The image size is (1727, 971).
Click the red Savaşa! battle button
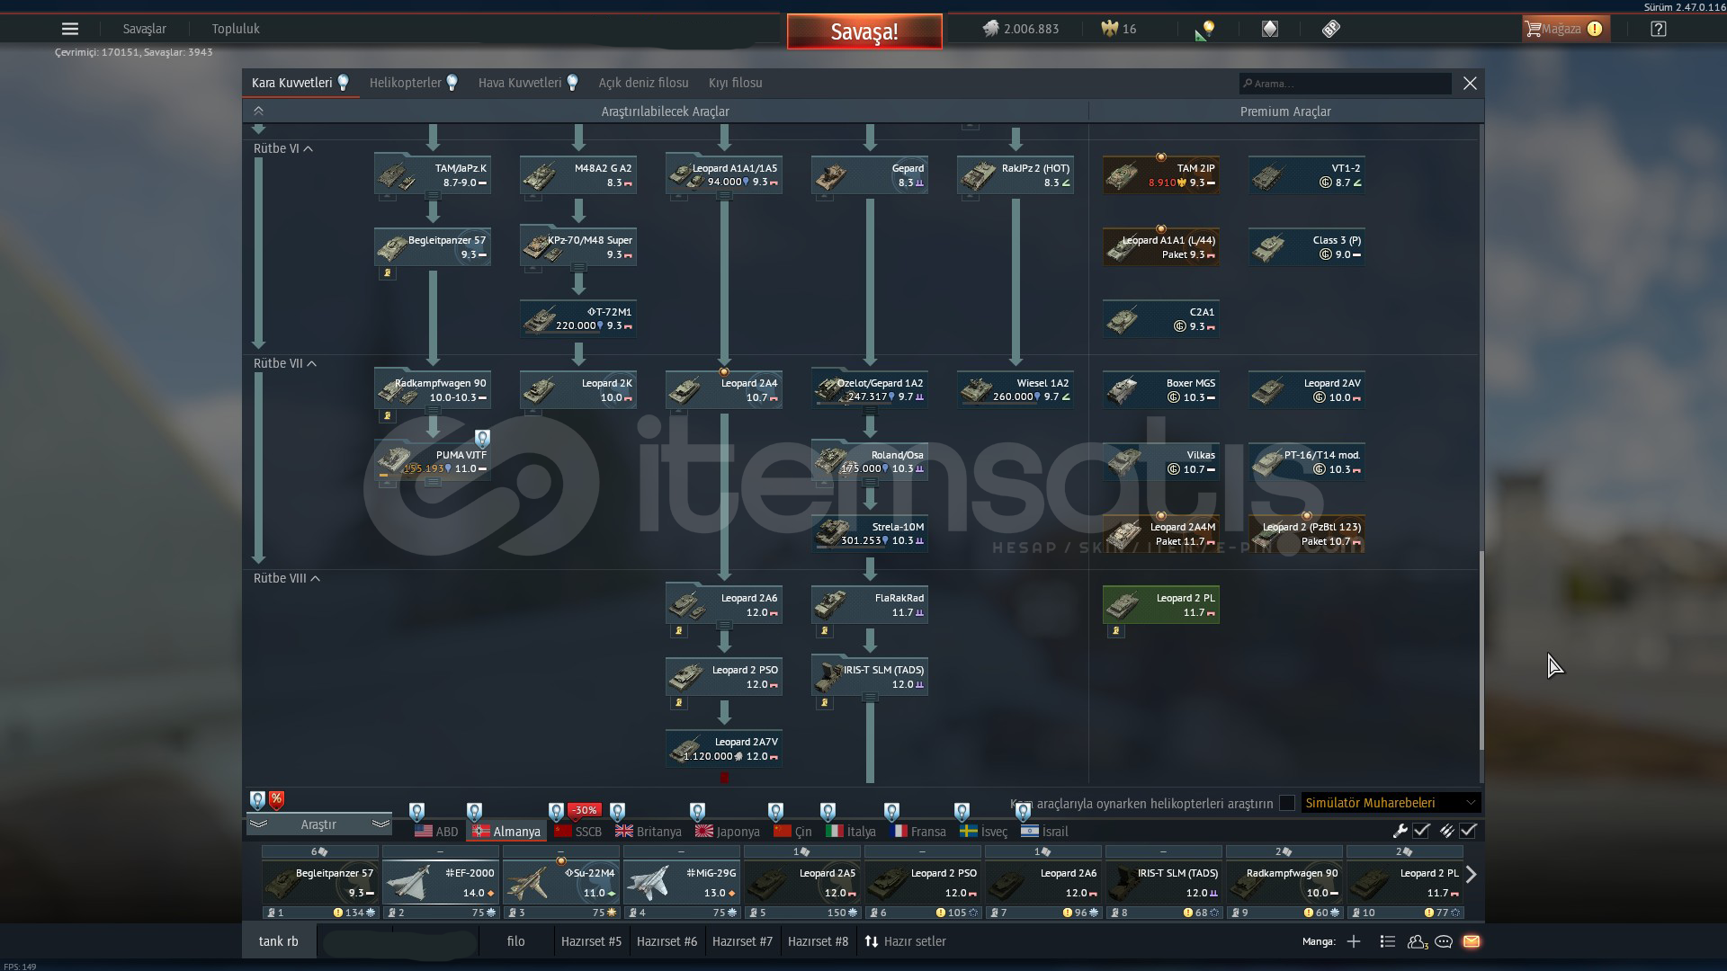864,31
